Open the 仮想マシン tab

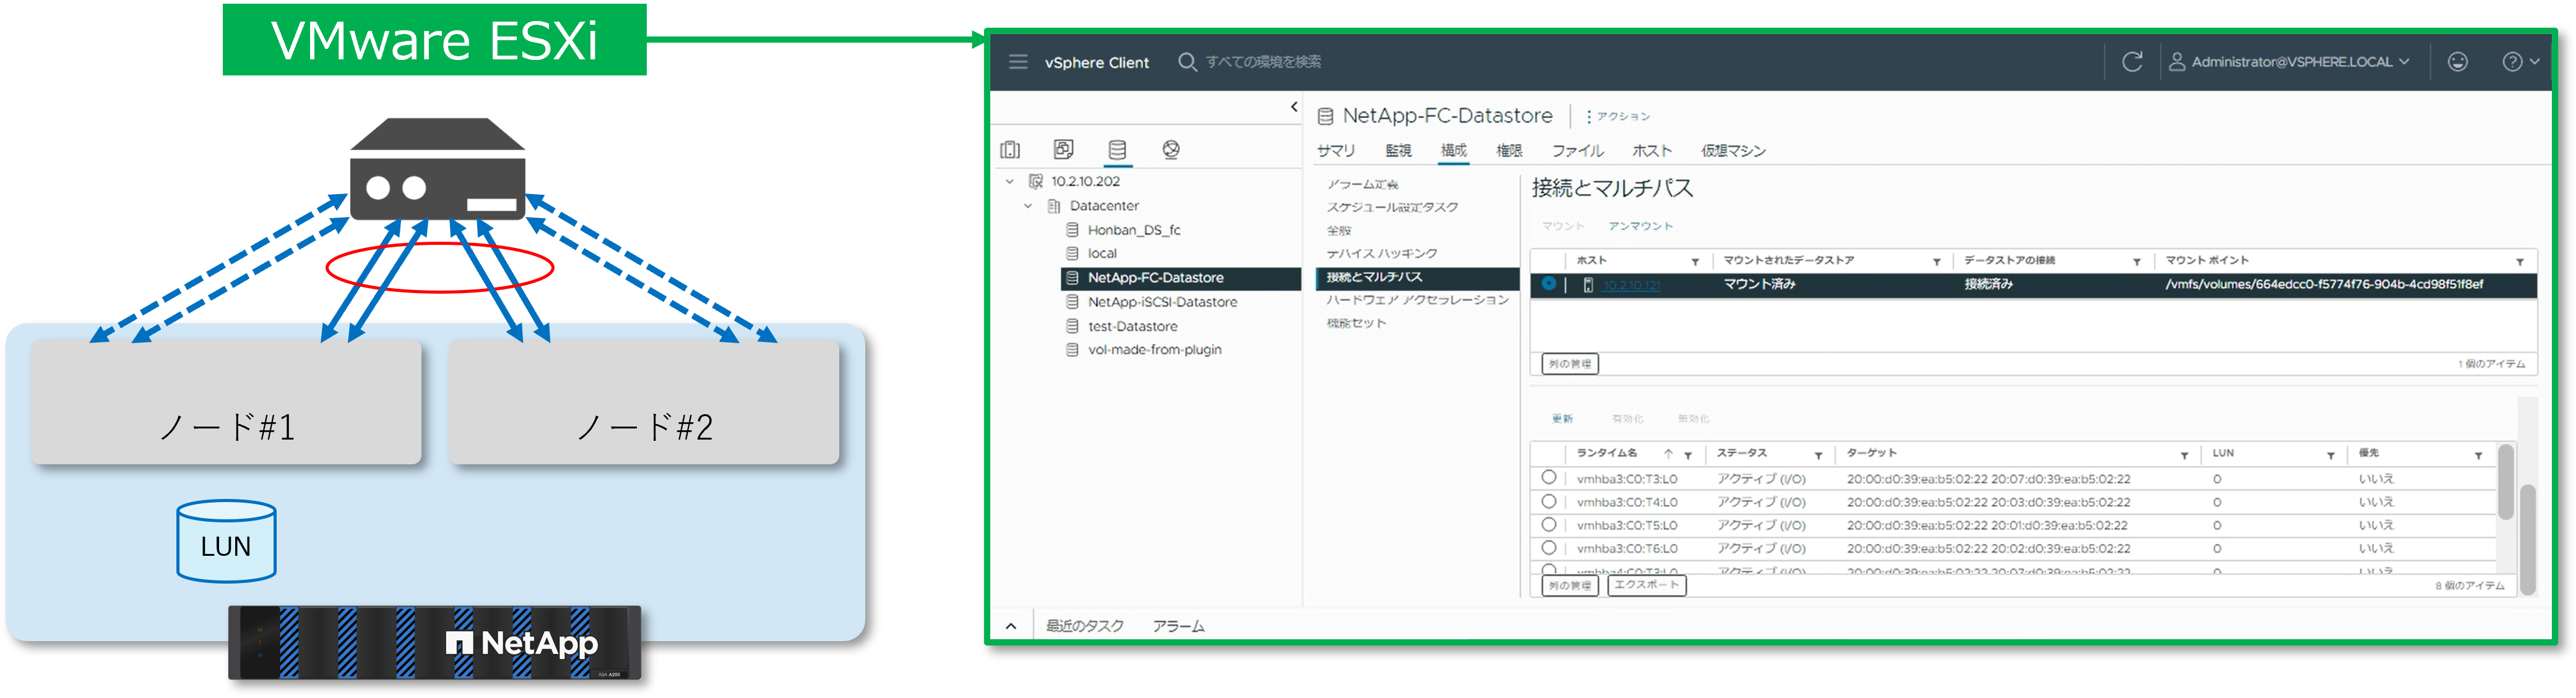pos(1733,151)
